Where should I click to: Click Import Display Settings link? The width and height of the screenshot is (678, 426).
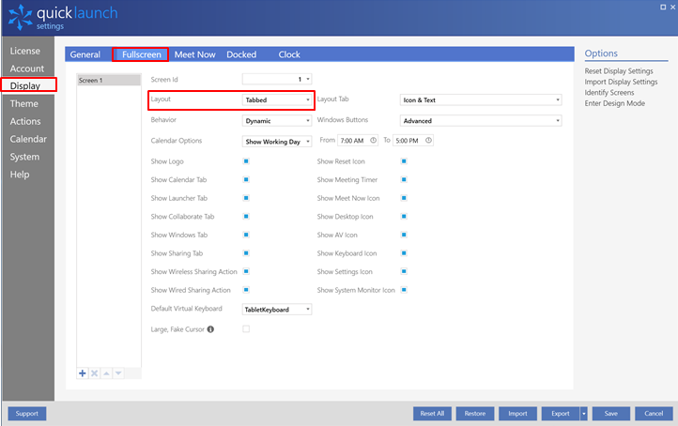621,82
